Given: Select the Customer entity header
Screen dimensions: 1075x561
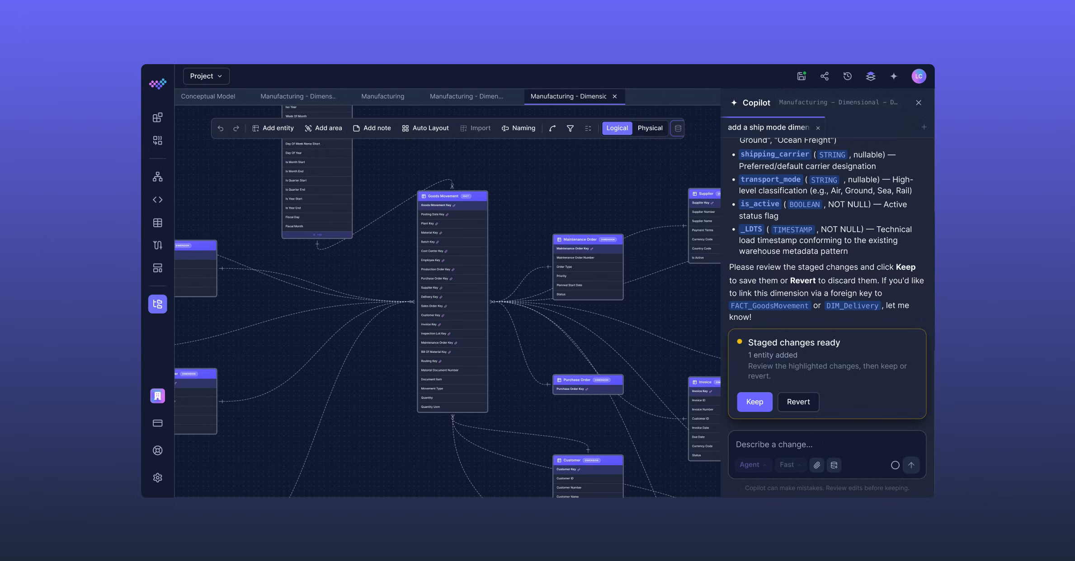Looking at the screenshot, I should (588, 460).
